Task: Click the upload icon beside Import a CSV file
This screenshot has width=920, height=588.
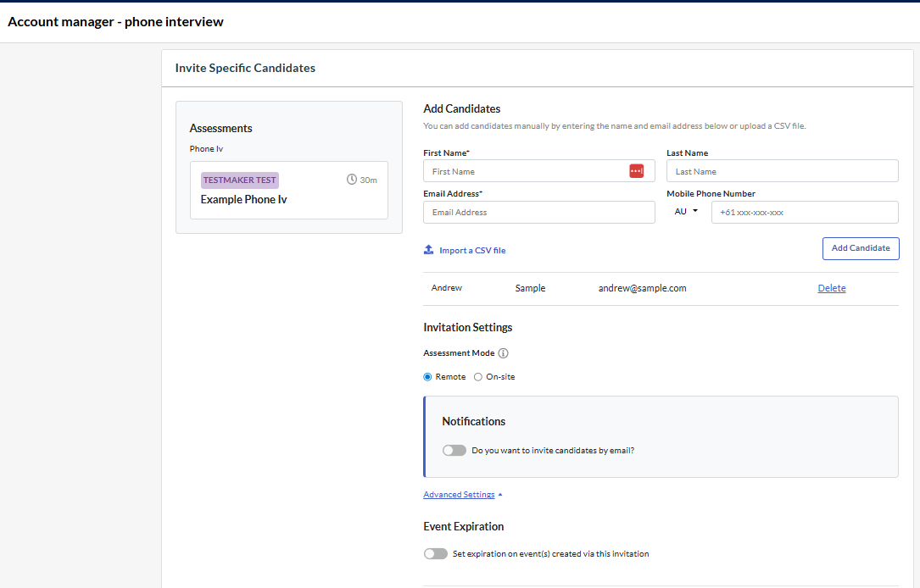Action: pos(429,250)
